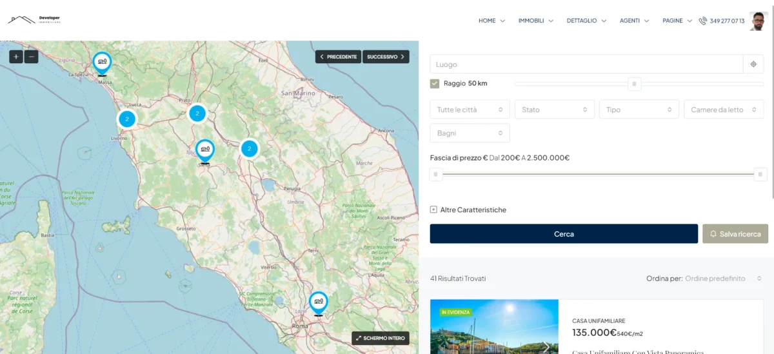Open the Tipo dropdown
Screen dimensions: 774x354
639,110
